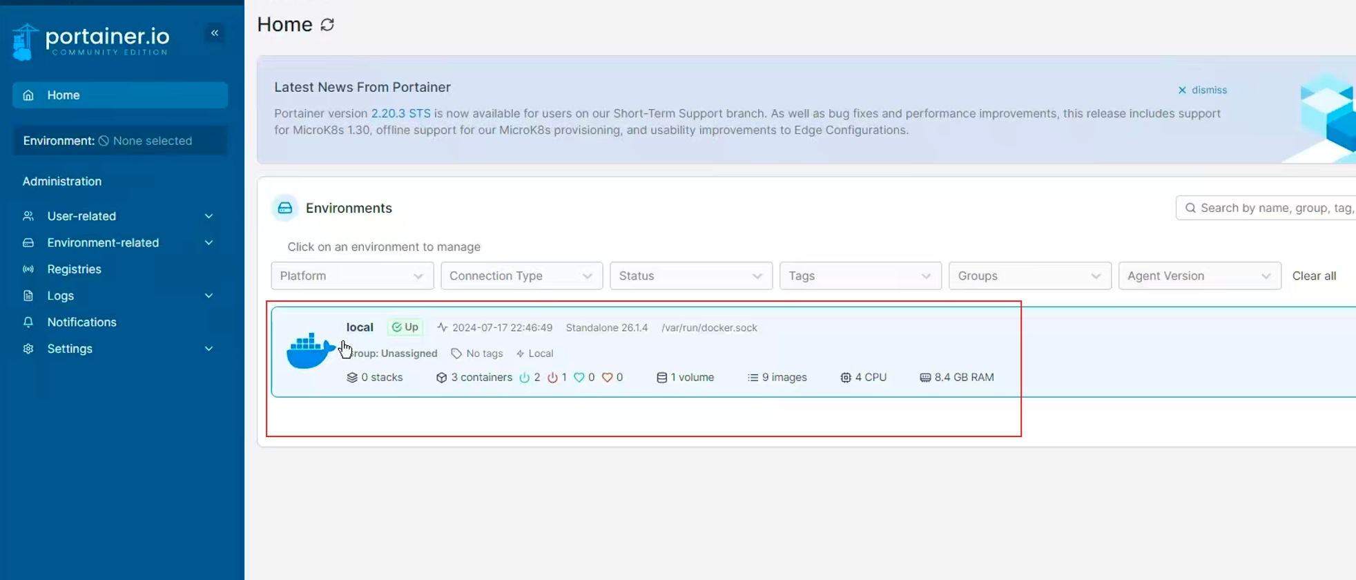Click the search magnifier icon
1356x580 pixels.
pyautogui.click(x=1190, y=208)
